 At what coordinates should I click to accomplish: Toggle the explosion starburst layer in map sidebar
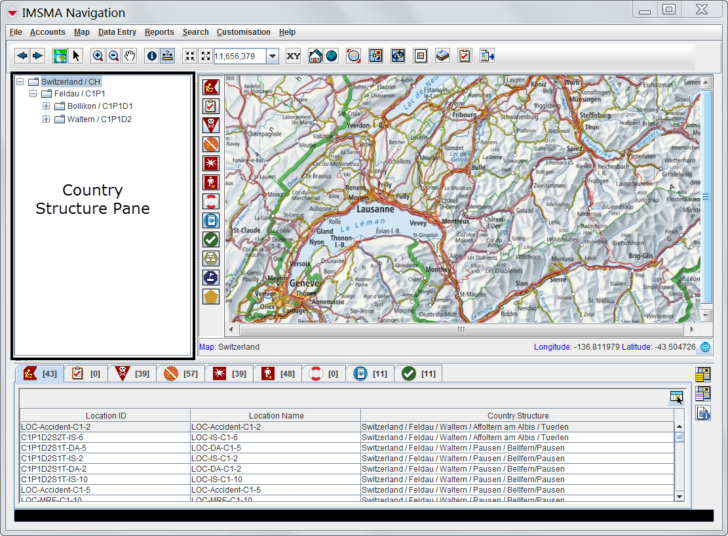(210, 163)
